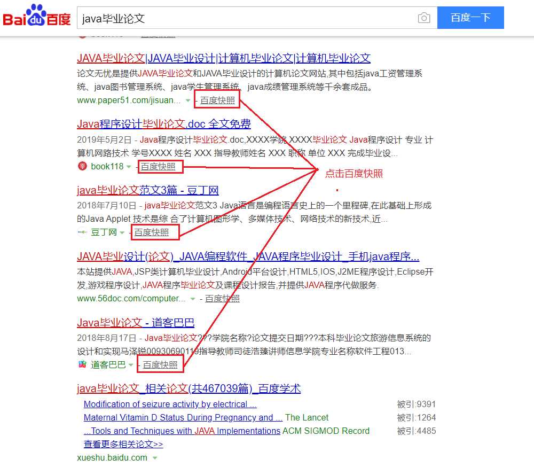Click the 豆丁网 source name
This screenshot has height=467, width=534.
click(104, 232)
